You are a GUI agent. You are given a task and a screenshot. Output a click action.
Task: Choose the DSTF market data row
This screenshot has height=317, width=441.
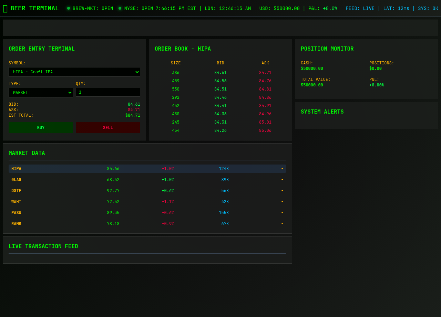coord(147,191)
